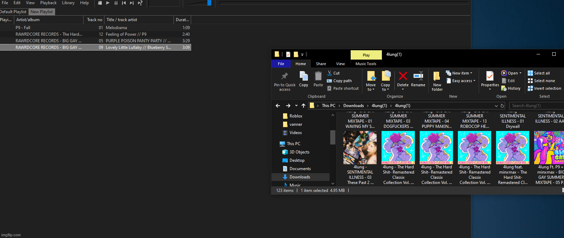Rename the selected file
The width and height of the screenshot is (564, 238).
418,79
